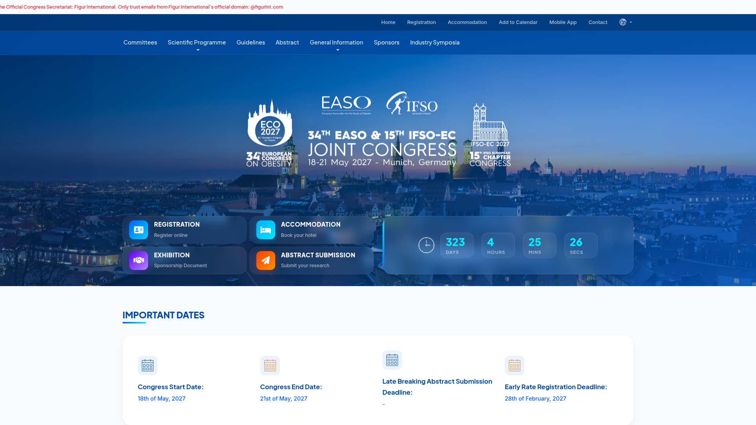Click the 21st of May, 2027 date

pos(284,399)
